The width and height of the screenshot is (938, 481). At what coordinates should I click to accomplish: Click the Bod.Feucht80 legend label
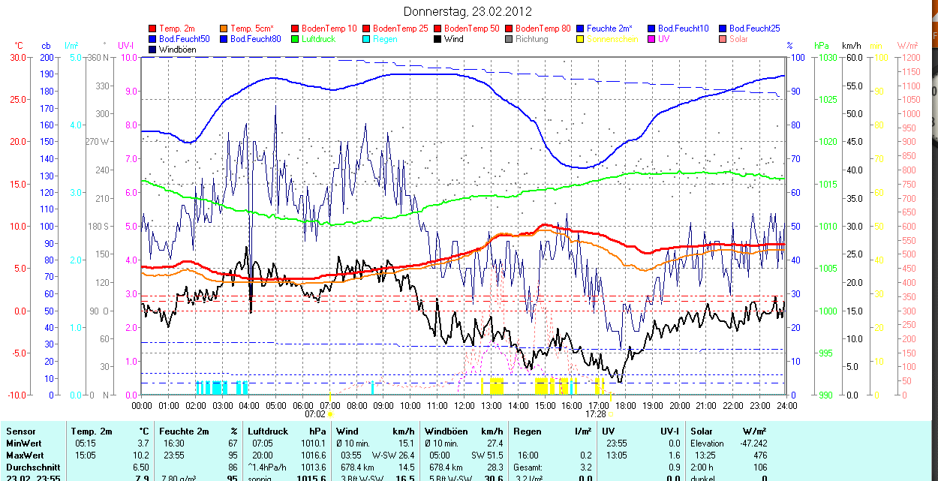tap(255, 39)
